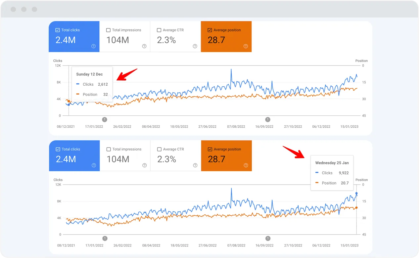Open help on the second report's Total impressions card
Viewport: 419px width, 258px height.
[x=144, y=165]
